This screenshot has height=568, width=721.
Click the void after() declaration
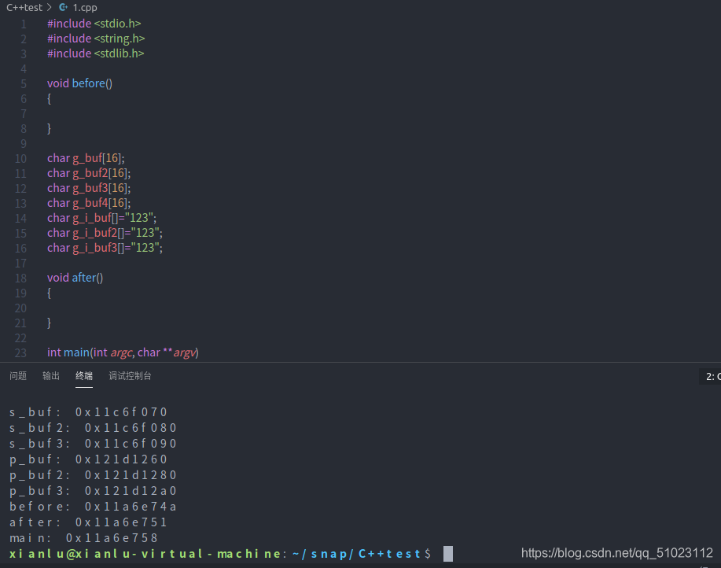click(x=75, y=278)
